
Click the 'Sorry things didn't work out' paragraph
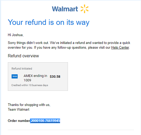coord(69,45)
